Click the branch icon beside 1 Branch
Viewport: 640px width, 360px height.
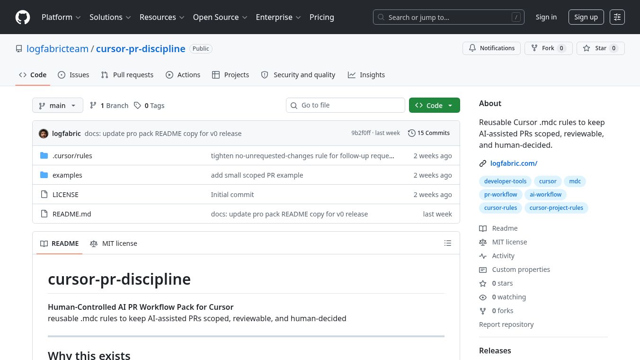point(93,105)
